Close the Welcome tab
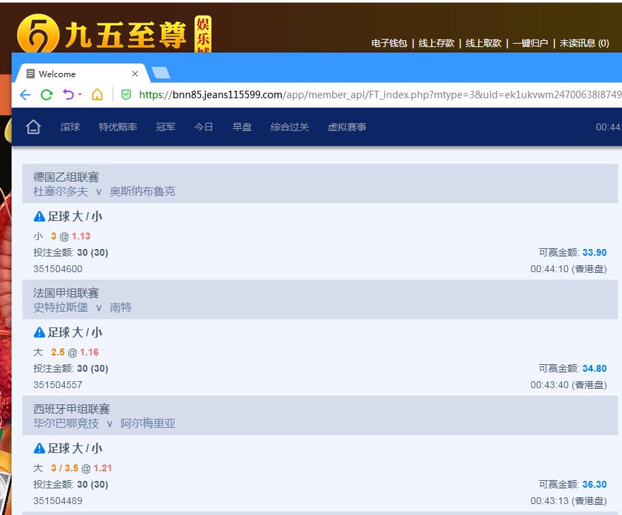Viewport: 622px width, 515px height. click(x=135, y=74)
